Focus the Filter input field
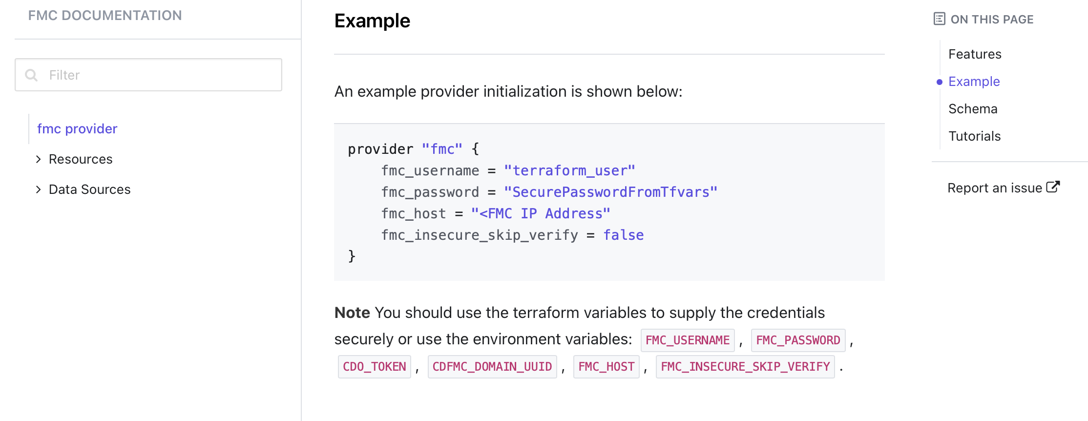 [148, 75]
